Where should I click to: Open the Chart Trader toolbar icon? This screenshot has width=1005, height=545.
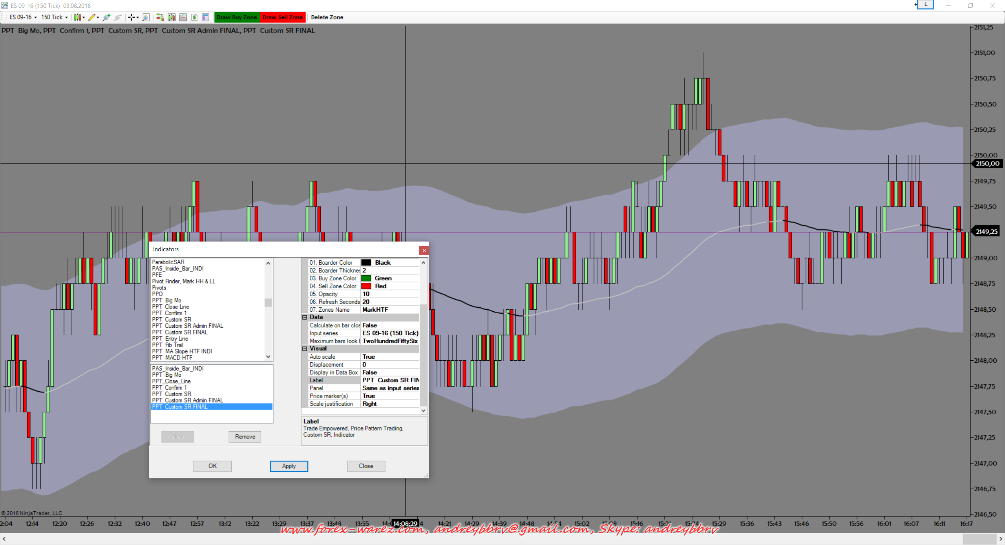(160, 17)
